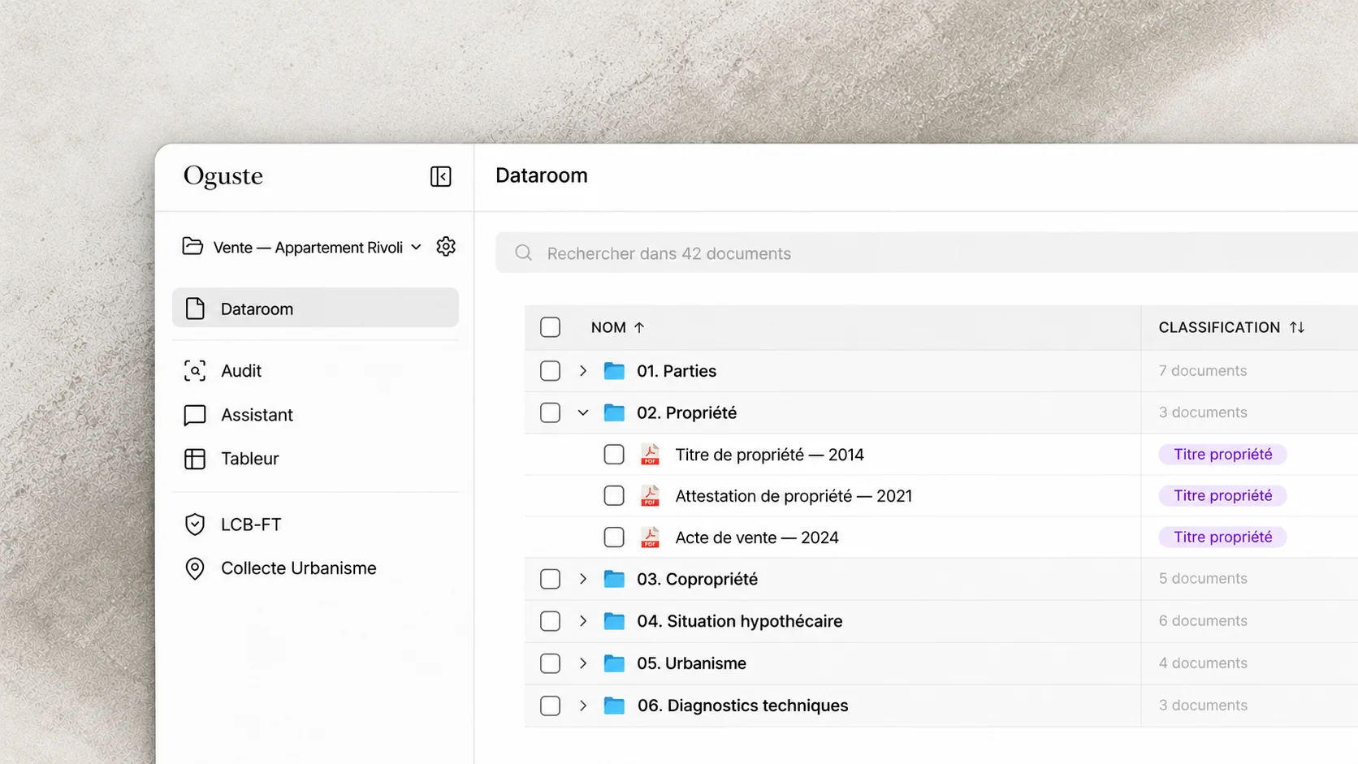Sort by classification using the arrows icon
This screenshot has width=1358, height=764.
pyautogui.click(x=1297, y=327)
